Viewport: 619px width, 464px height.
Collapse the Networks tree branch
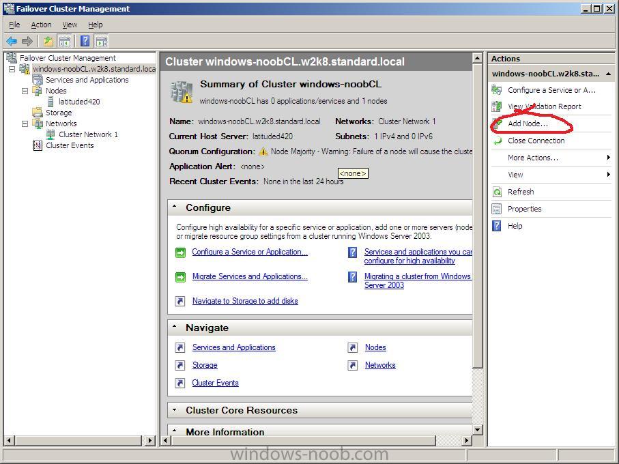click(25, 124)
